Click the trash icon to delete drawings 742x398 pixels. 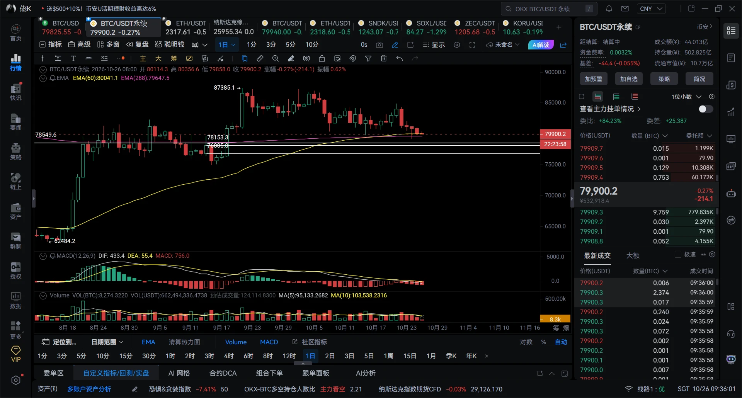pos(383,58)
